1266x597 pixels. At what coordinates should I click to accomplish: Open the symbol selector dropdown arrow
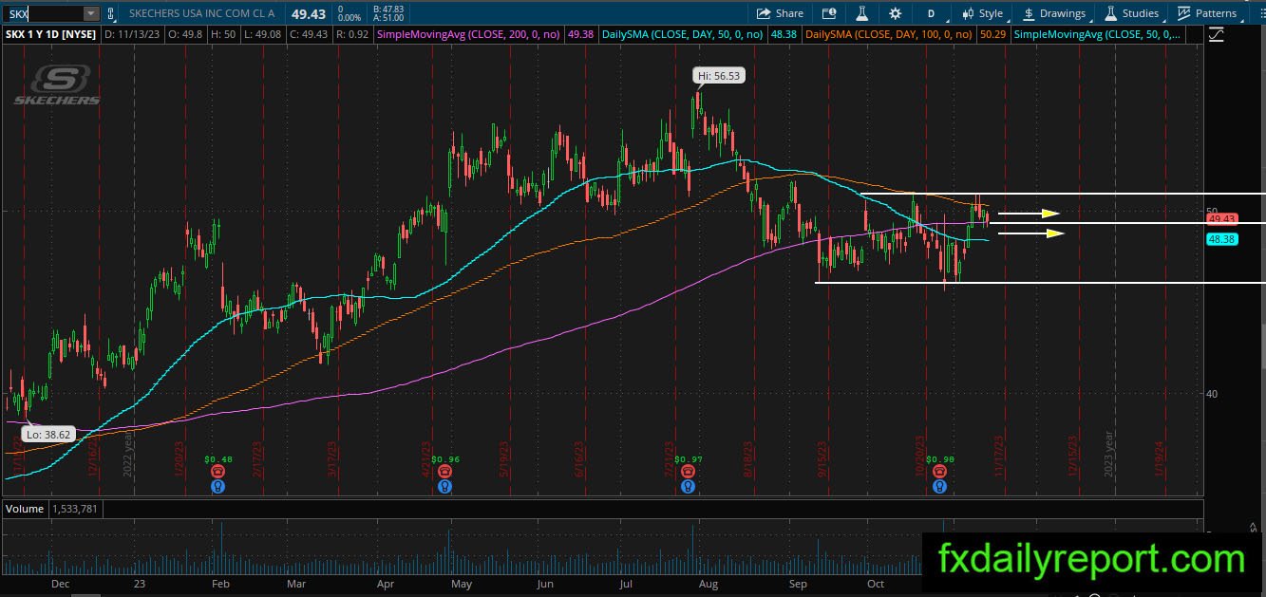coord(91,13)
